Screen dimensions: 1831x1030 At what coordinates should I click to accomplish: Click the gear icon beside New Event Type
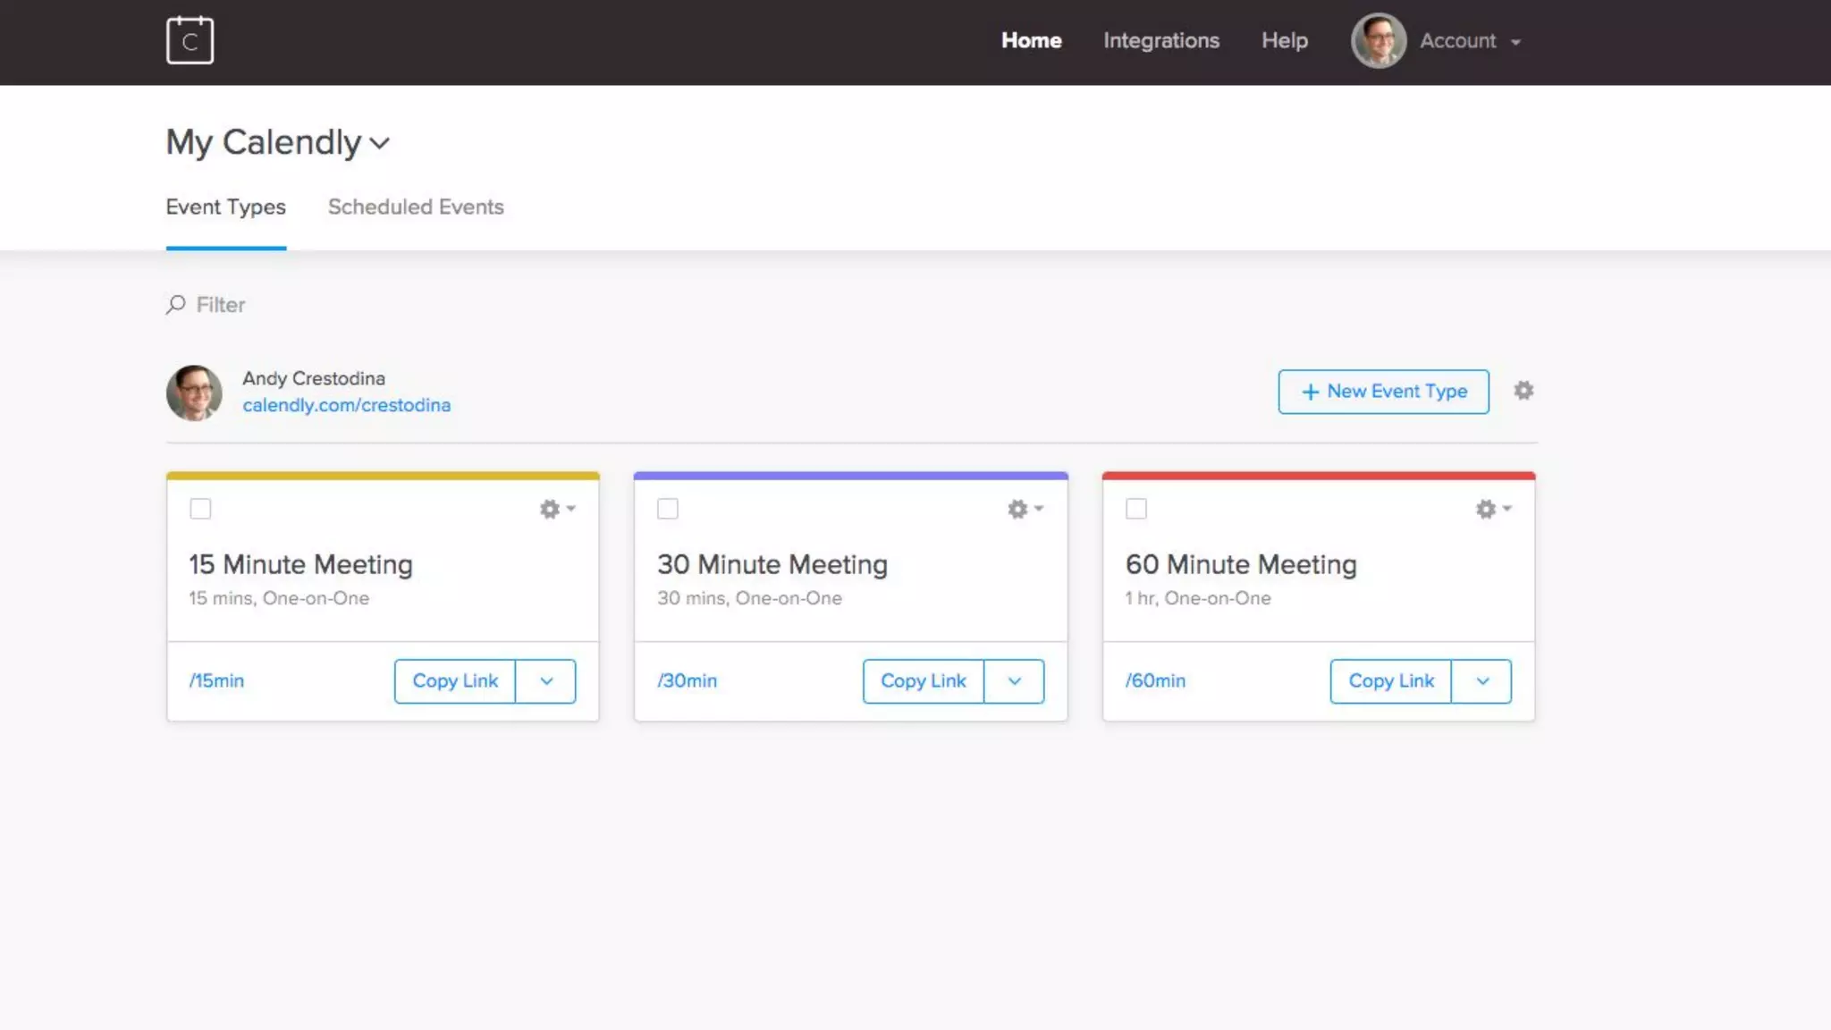click(x=1523, y=391)
